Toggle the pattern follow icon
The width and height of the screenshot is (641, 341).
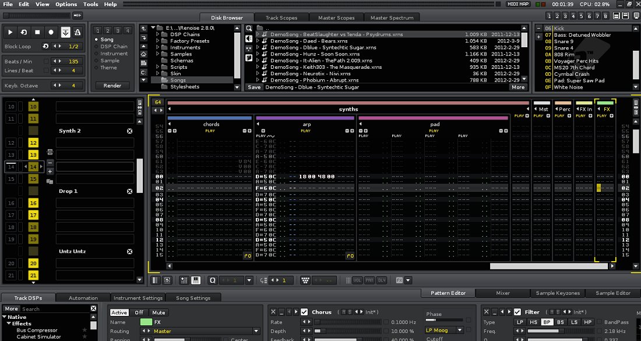[x=65, y=32]
